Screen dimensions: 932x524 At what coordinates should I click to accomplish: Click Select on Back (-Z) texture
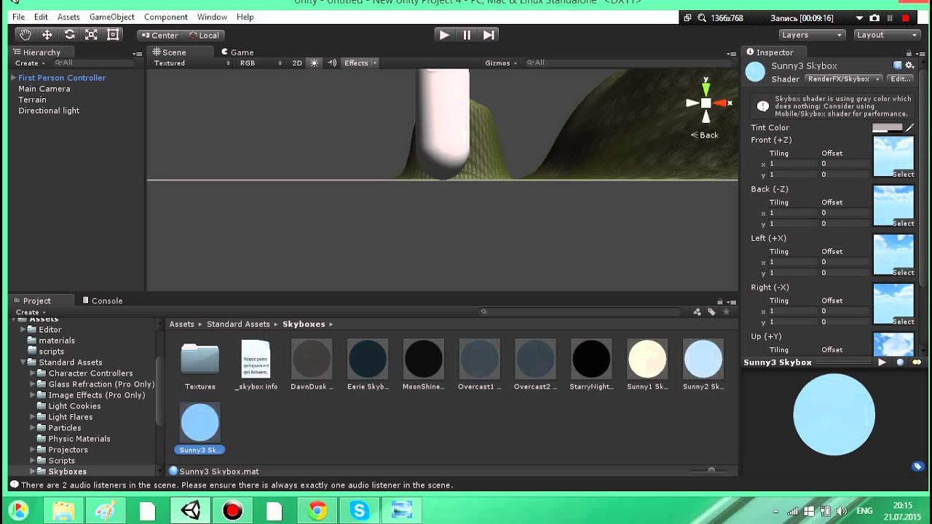pos(903,223)
